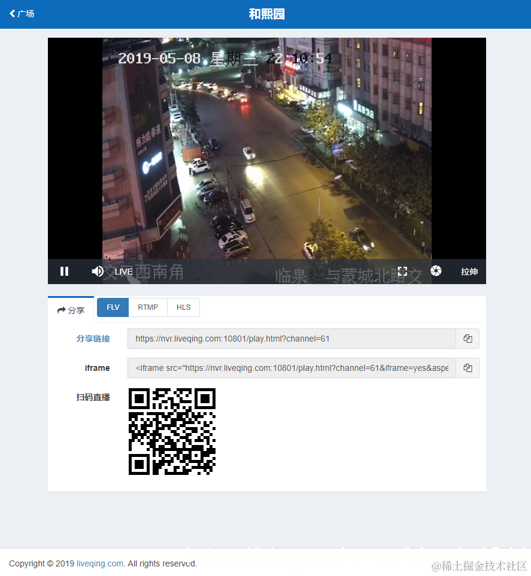Switch to the HLS stream format
Image resolution: width=531 pixels, height=576 pixels.
click(184, 307)
